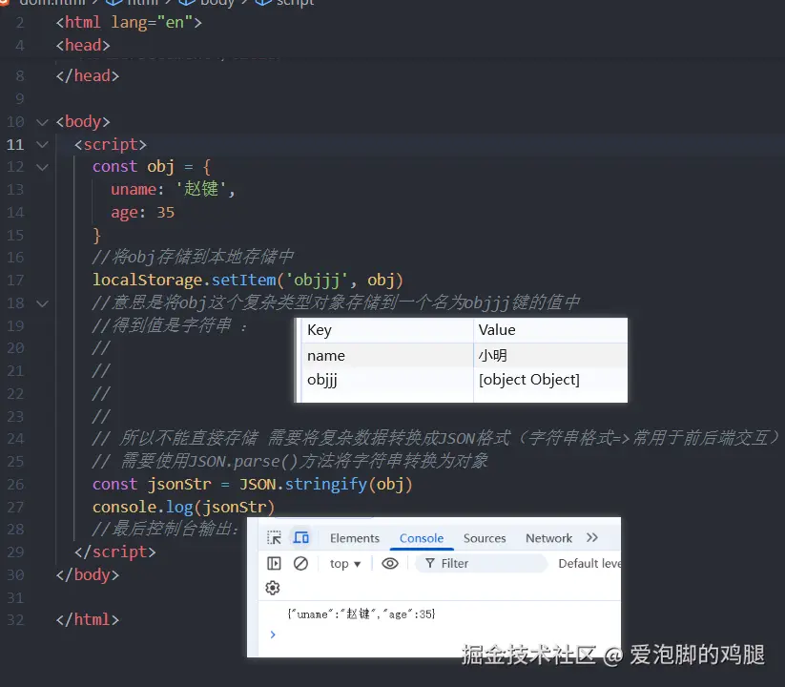
Task: Select the Value column header
Action: coord(550,330)
